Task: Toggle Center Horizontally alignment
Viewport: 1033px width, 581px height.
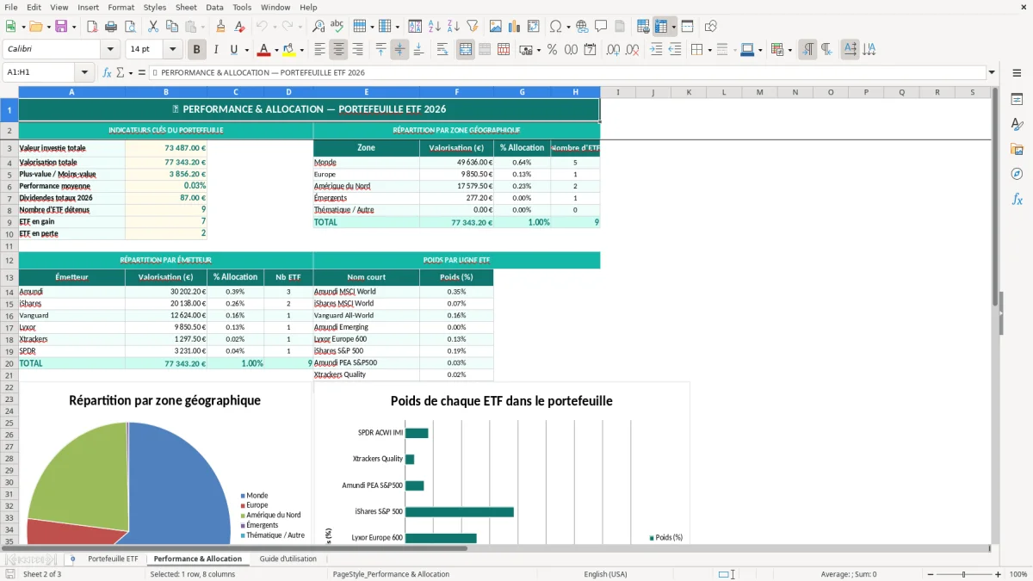Action: click(x=338, y=50)
